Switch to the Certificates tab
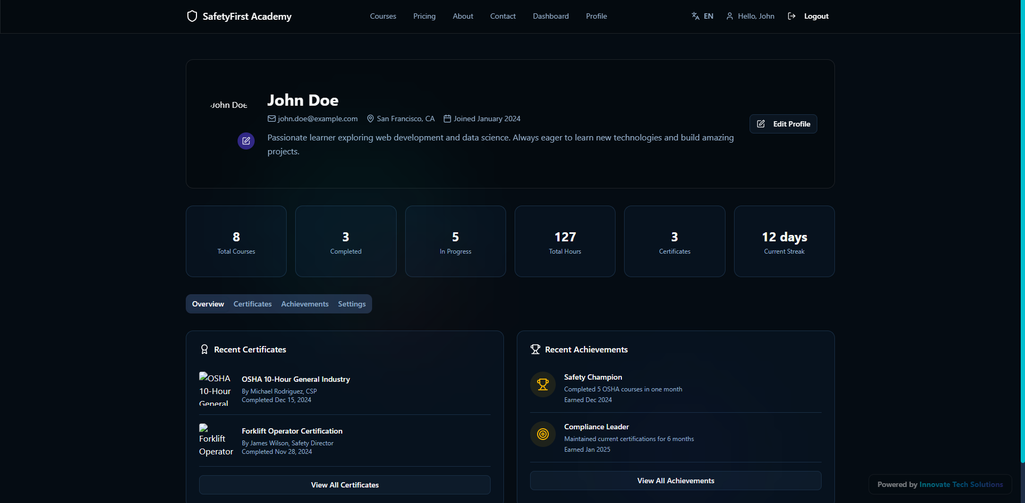 (253, 304)
